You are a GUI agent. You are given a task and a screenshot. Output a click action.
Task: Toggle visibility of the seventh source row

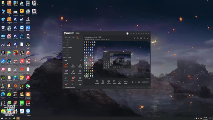click(x=64, y=55)
